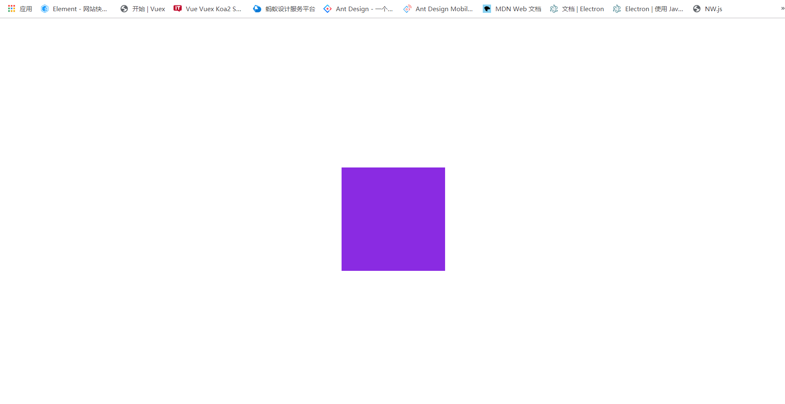
Task: Open the "蚂蚁设计服务平台" bookmark text
Action: 290,9
